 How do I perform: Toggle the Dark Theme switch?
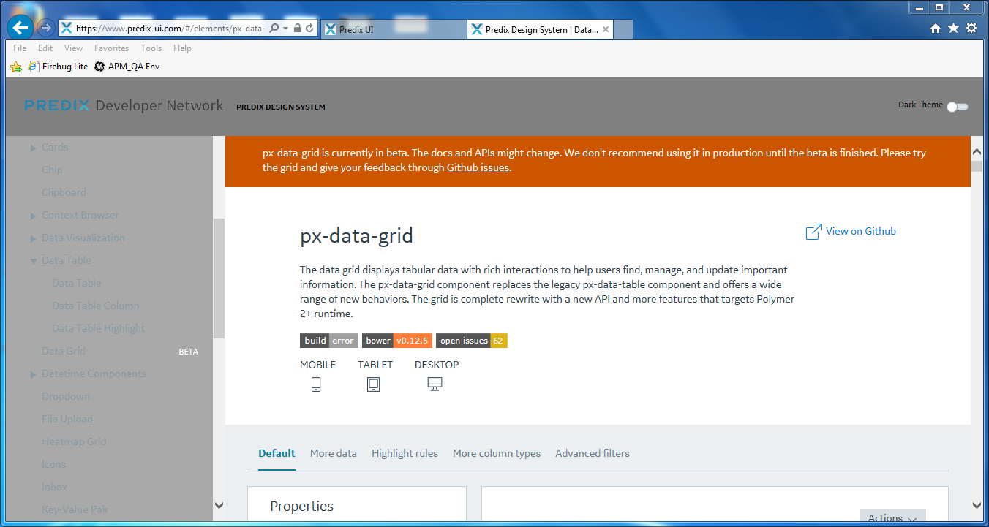click(x=957, y=107)
